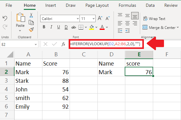Open the Calibri font name dropdown
Image resolution: width=181 pixels, height=120 pixels.
pos(78,18)
